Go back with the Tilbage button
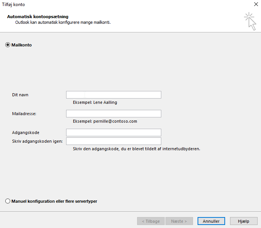The width and height of the screenshot is (261, 228). pyautogui.click(x=151, y=221)
